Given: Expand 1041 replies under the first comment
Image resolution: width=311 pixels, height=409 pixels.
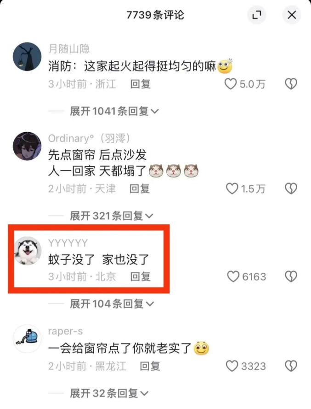Looking at the screenshot, I should [x=114, y=111].
